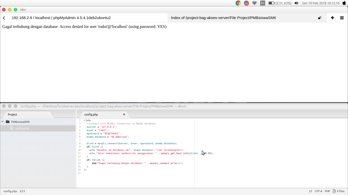Click the <?php opening tag on line 1

coord(87,120)
